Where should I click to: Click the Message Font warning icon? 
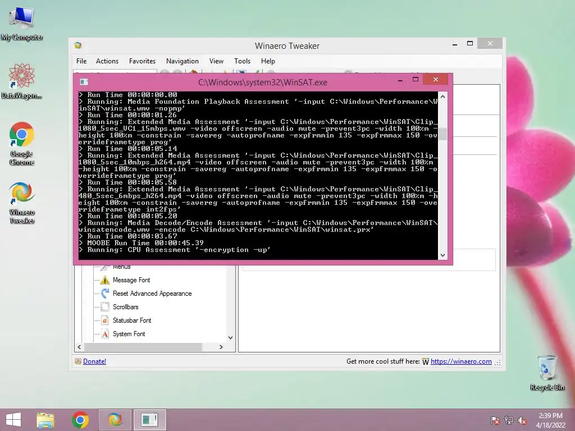(x=105, y=280)
